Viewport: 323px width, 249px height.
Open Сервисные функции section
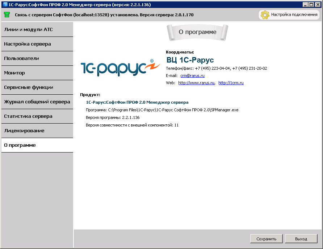pos(37,87)
